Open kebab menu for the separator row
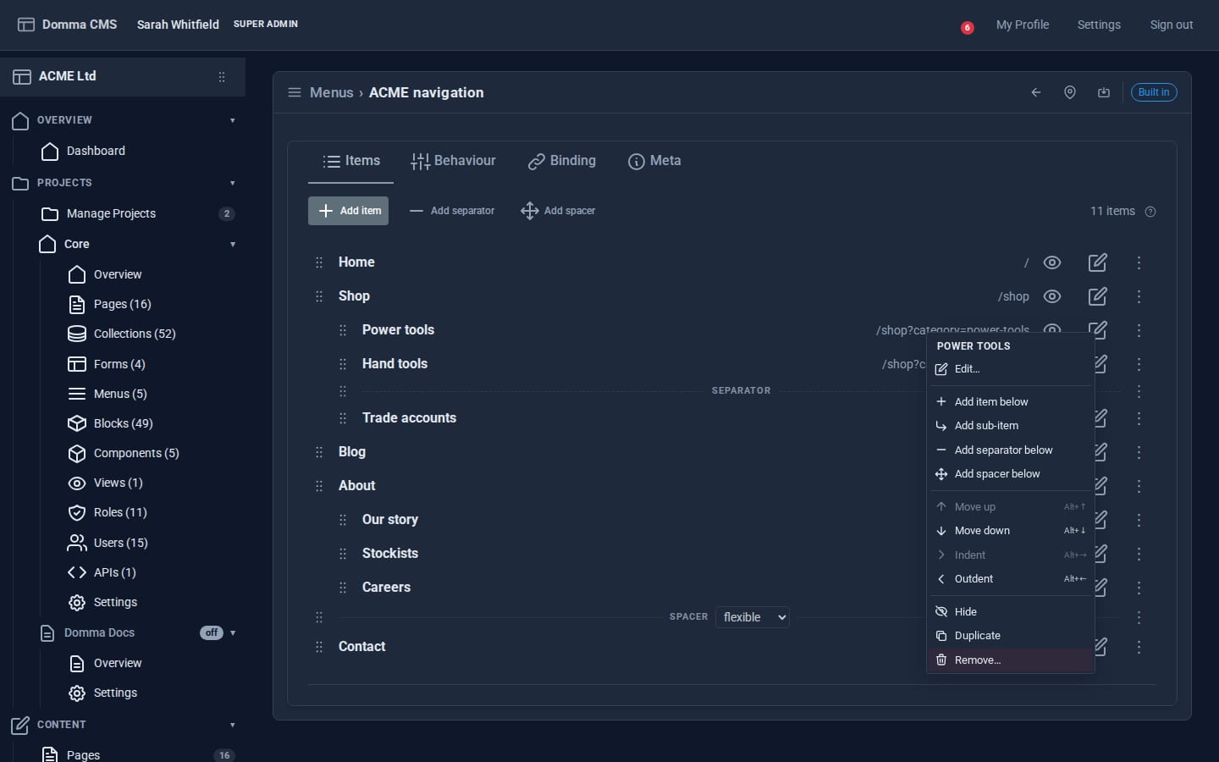Screen dimensions: 1219x762 click(1139, 391)
